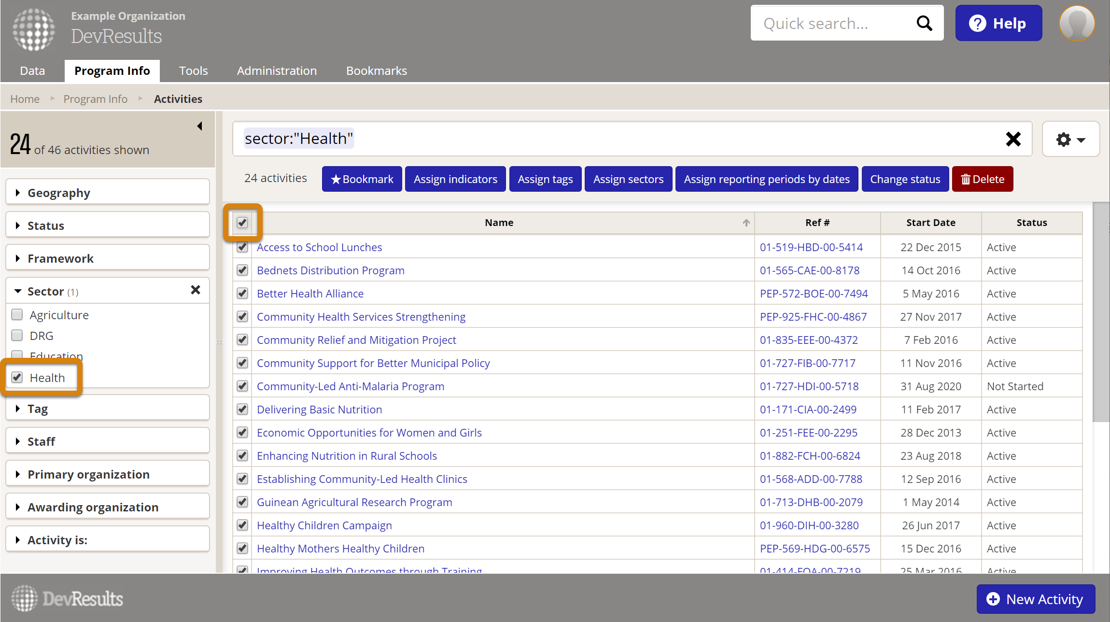Image resolution: width=1110 pixels, height=622 pixels.
Task: Switch to the Administration tab
Action: (x=277, y=71)
